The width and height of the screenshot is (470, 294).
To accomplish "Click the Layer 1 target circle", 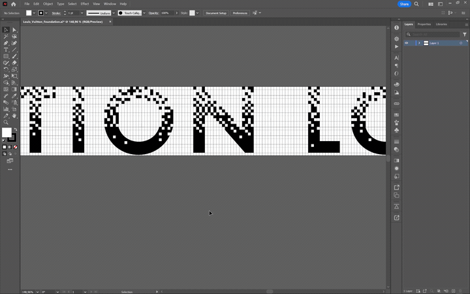I will (461, 43).
